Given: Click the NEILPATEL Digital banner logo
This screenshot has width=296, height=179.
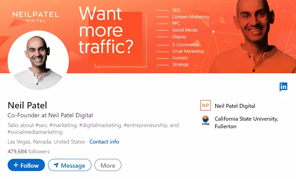Looking at the screenshot, I should point(35,16).
